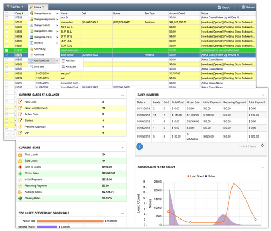Viewport: 271px width, 231px height.
Task: Click the Closing Ratio pie icon
Action: (20, 198)
